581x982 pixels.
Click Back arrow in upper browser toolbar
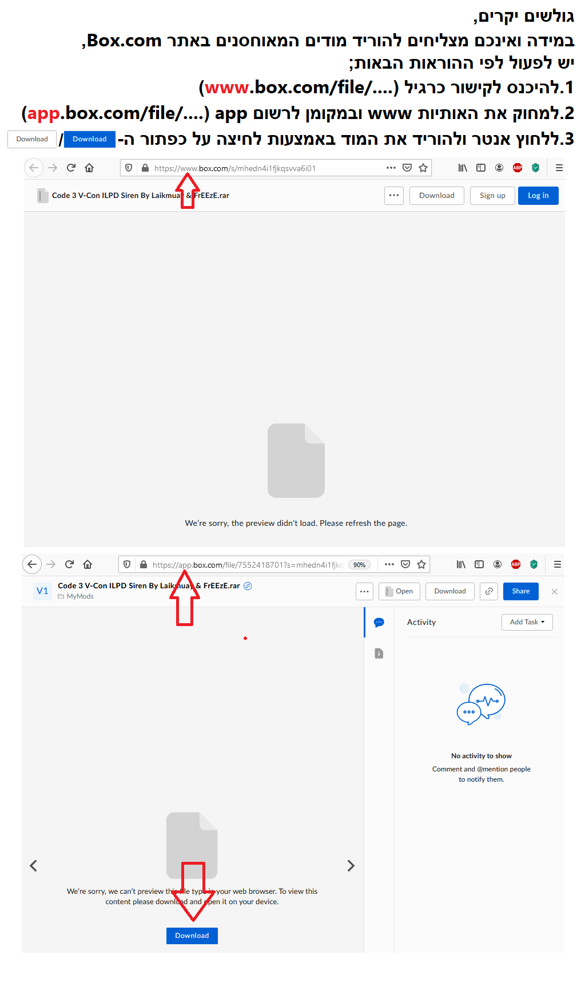pos(33,168)
